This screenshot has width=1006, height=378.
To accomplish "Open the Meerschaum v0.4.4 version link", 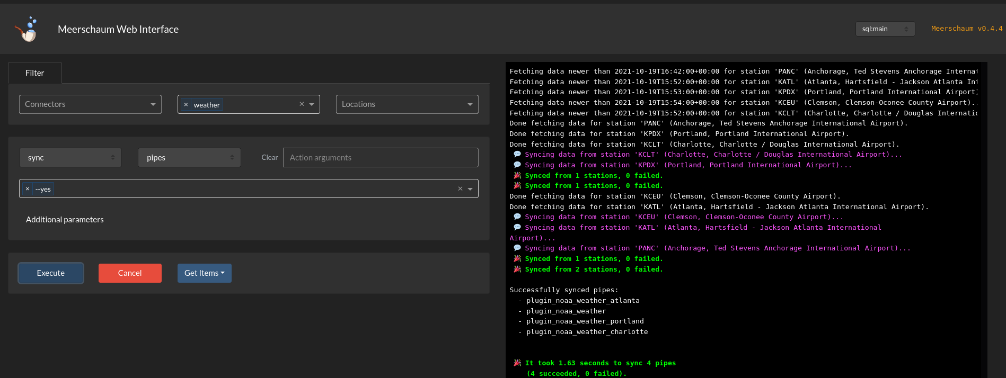I will point(966,29).
